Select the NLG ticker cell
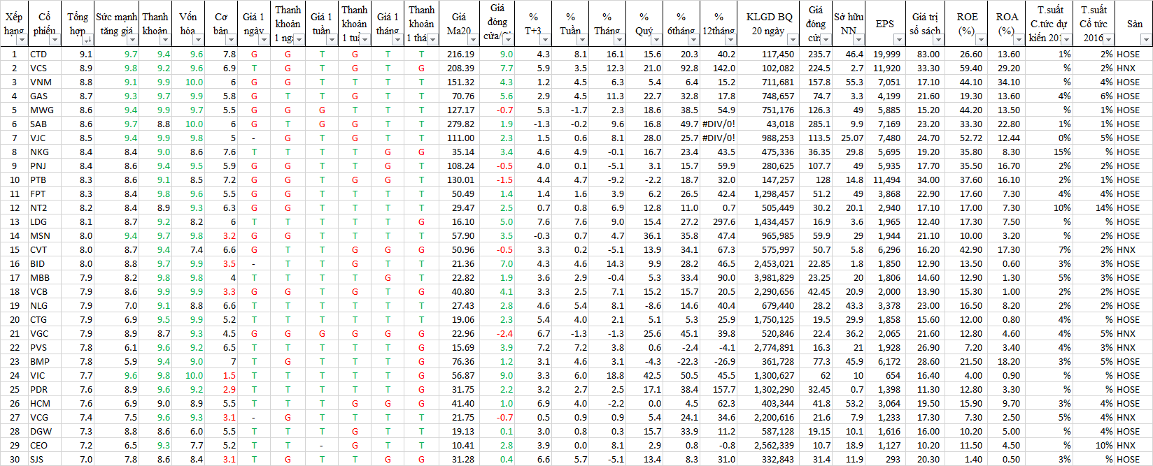The width and height of the screenshot is (1153, 466). 45,305
